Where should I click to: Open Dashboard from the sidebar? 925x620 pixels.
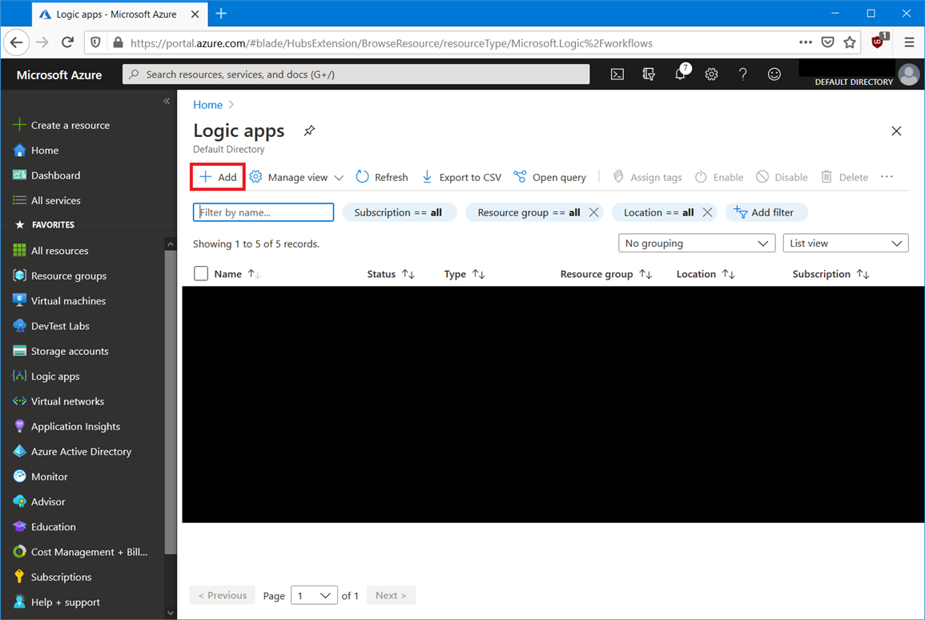pos(46,175)
